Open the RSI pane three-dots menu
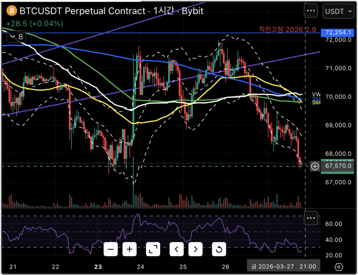 coord(311,218)
